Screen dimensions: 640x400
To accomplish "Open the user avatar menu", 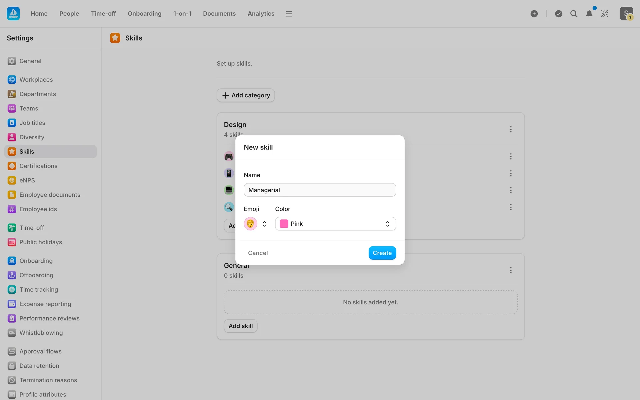I will pos(626,14).
